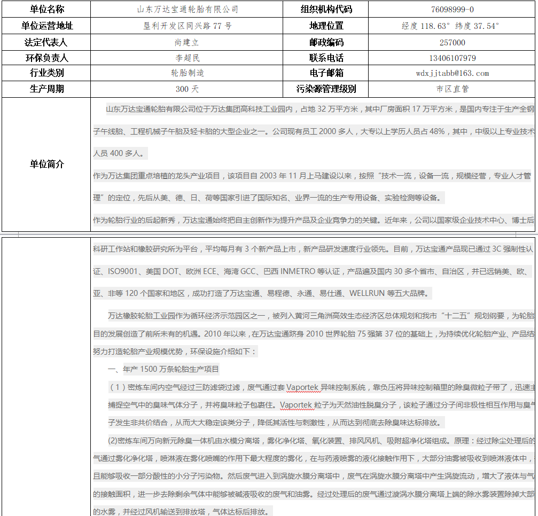The width and height of the screenshot is (538, 516).
Task: Select production period value 300天
Action: pos(187,89)
